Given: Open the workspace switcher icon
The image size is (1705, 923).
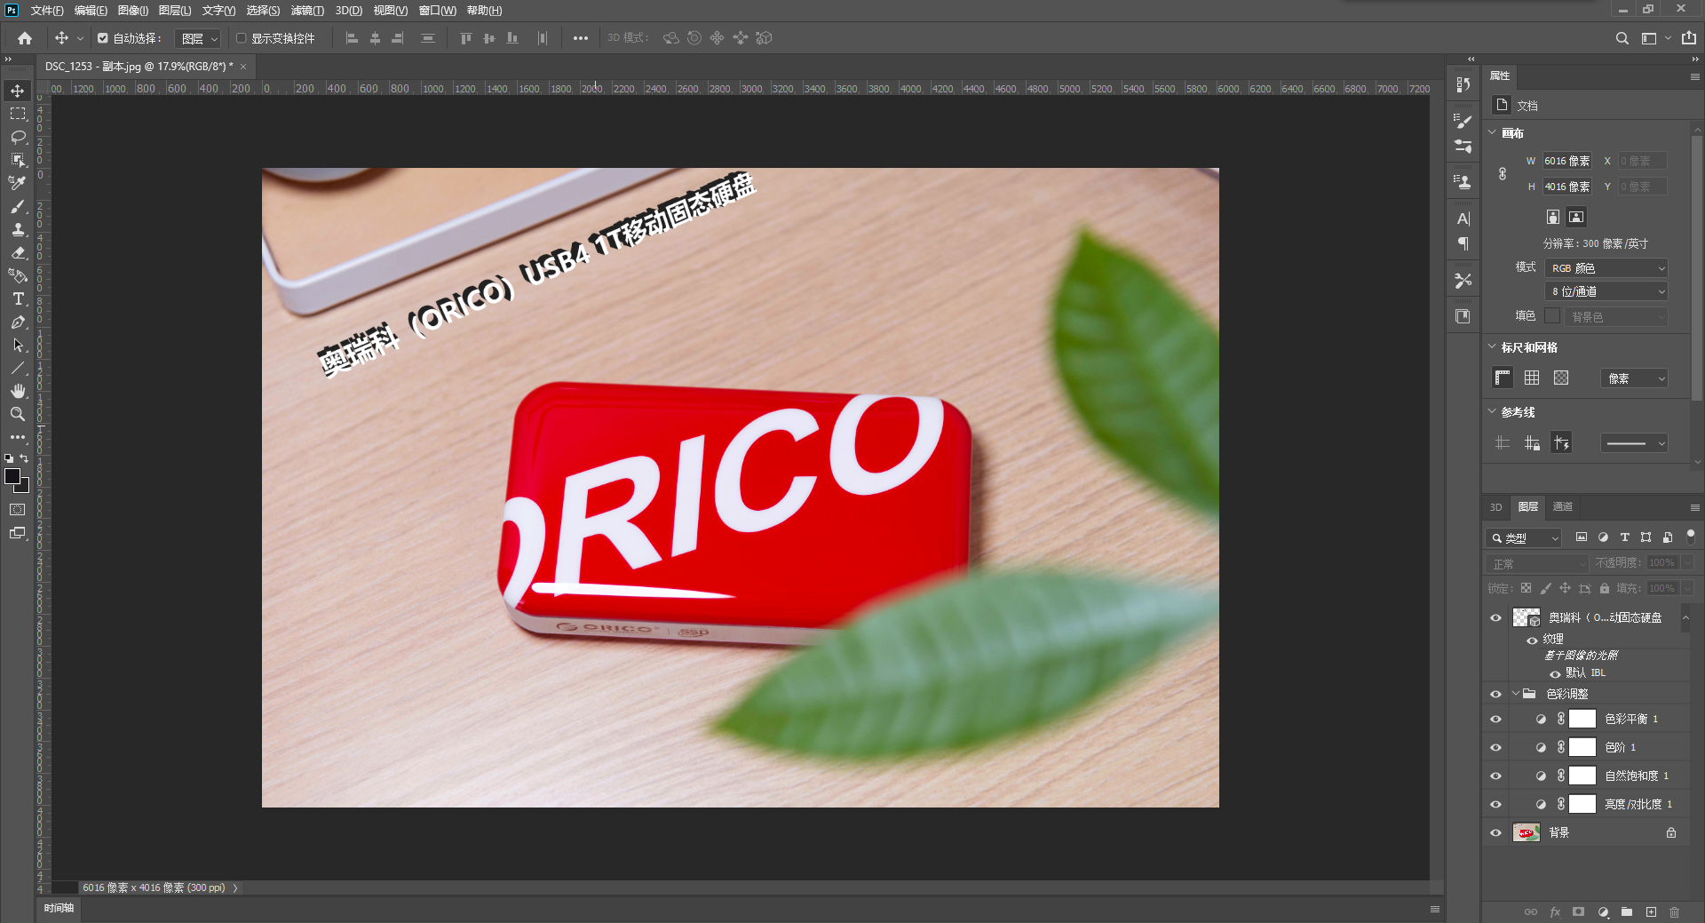Looking at the screenshot, I should 1649,38.
